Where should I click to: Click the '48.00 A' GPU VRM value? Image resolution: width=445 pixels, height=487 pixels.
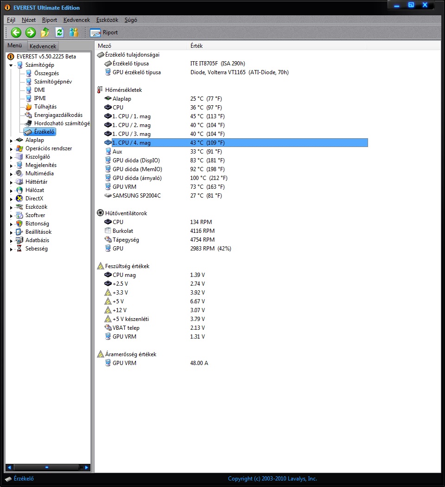pos(199,363)
